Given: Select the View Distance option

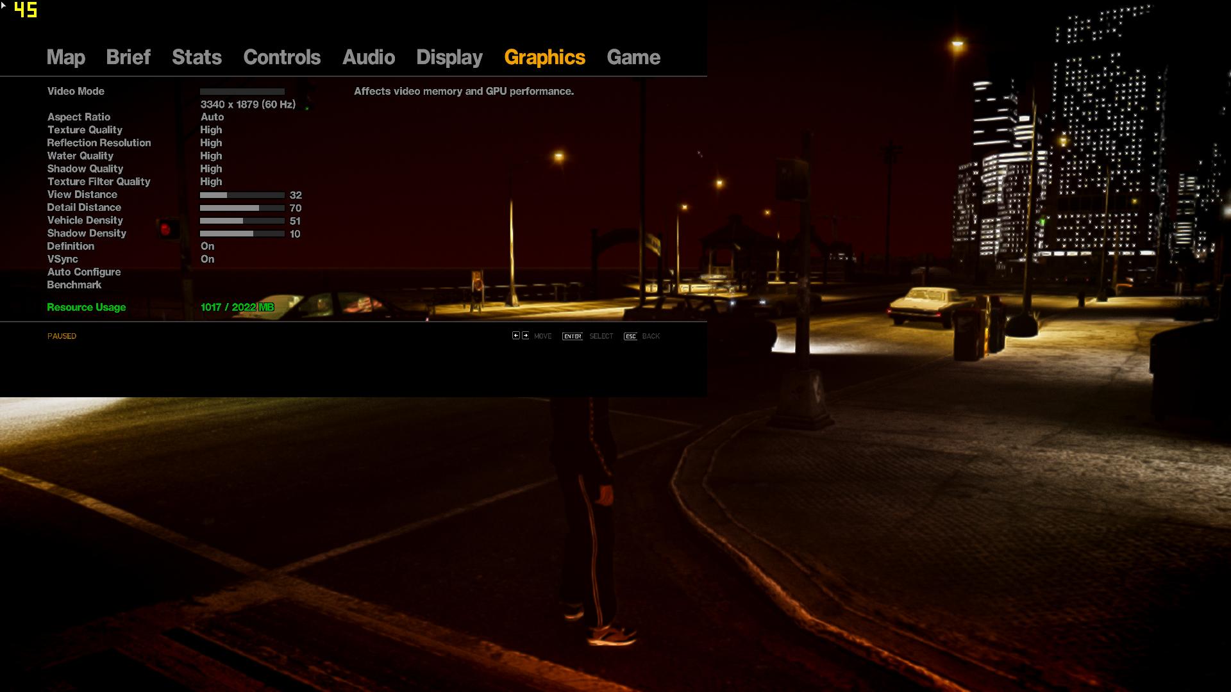Looking at the screenshot, I should pyautogui.click(x=82, y=195).
